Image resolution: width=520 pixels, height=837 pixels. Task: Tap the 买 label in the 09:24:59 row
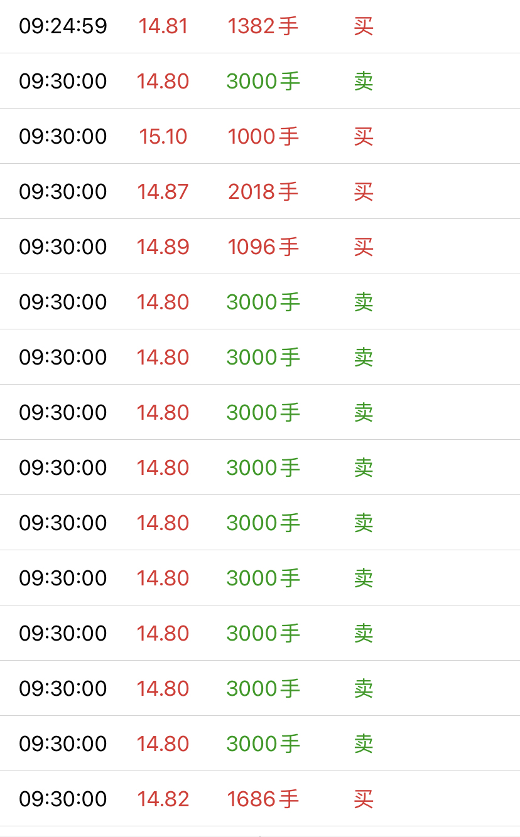click(364, 26)
